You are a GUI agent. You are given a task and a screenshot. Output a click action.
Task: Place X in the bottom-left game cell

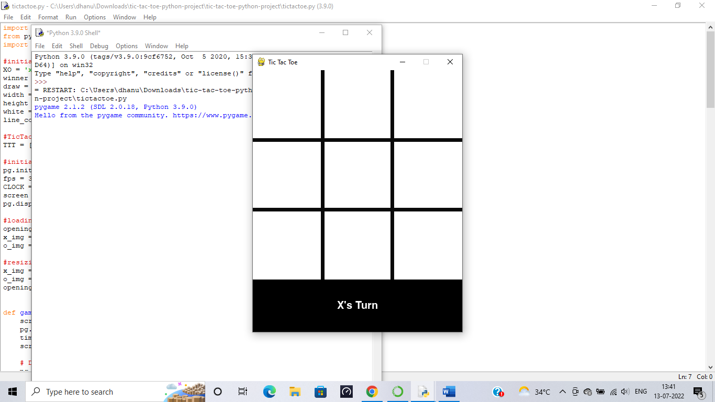coord(287,245)
